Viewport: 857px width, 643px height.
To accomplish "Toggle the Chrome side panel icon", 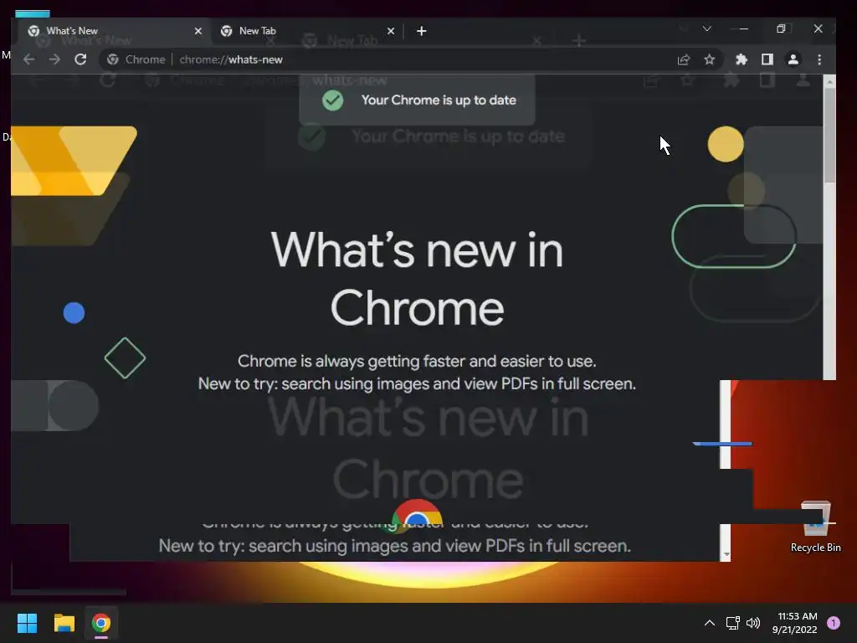I will click(x=767, y=59).
